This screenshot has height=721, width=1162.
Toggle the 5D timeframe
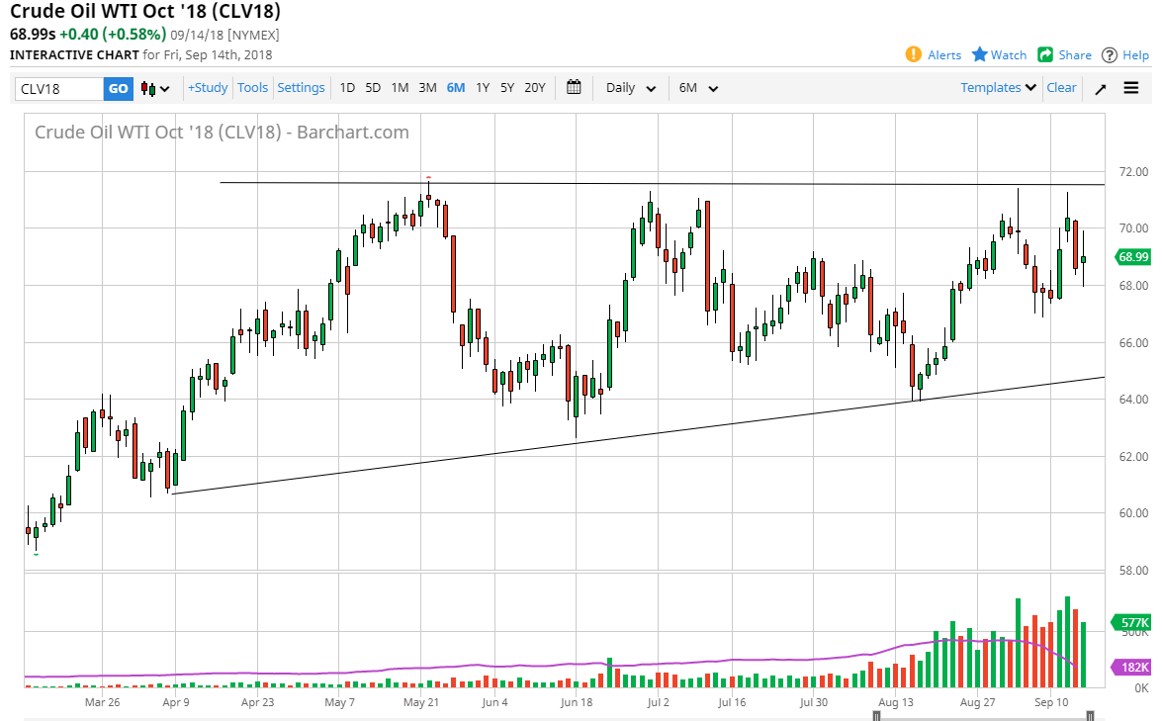[373, 88]
